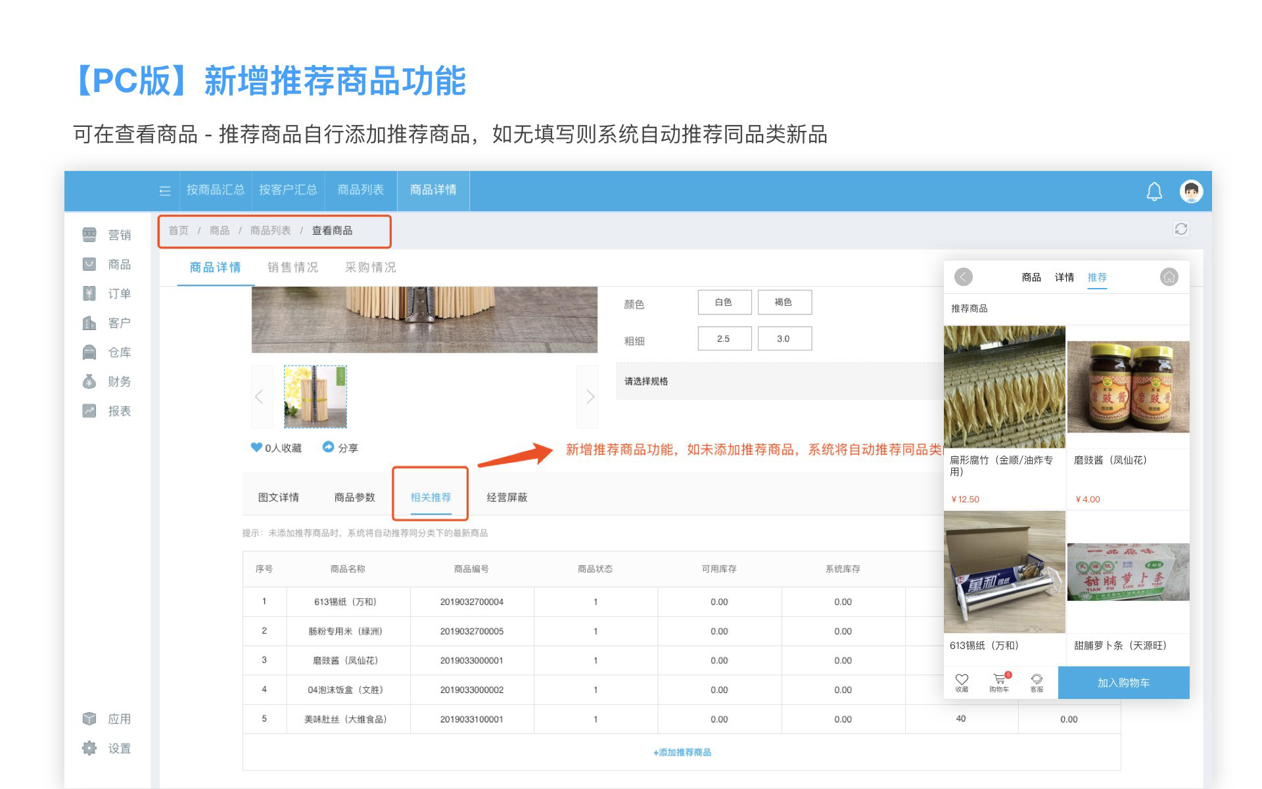Switch to the 销售情况 tab
The image size is (1262, 789).
click(x=292, y=268)
